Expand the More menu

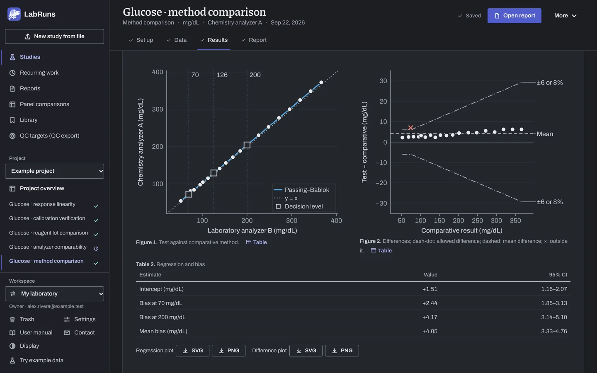565,16
